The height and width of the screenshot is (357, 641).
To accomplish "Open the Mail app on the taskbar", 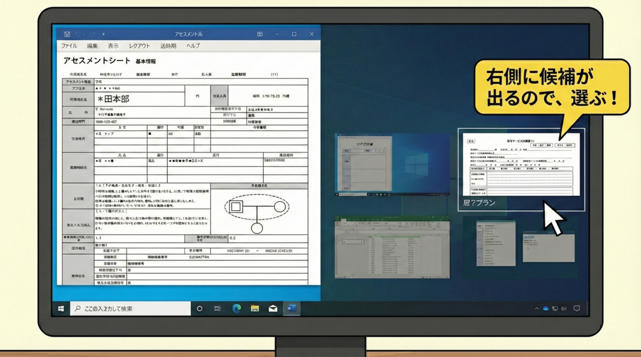I will 273,309.
